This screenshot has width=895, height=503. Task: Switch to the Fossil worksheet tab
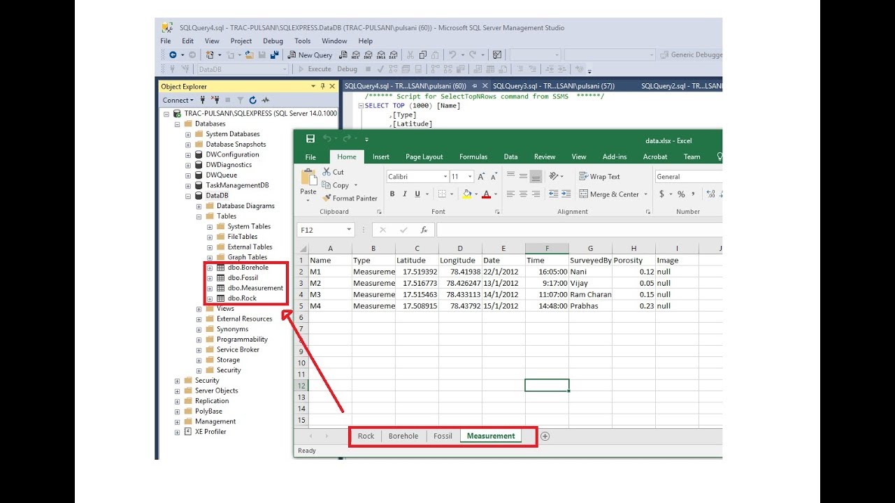(443, 436)
